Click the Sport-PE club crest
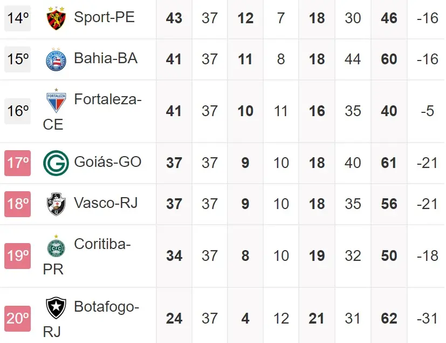 (x=56, y=18)
